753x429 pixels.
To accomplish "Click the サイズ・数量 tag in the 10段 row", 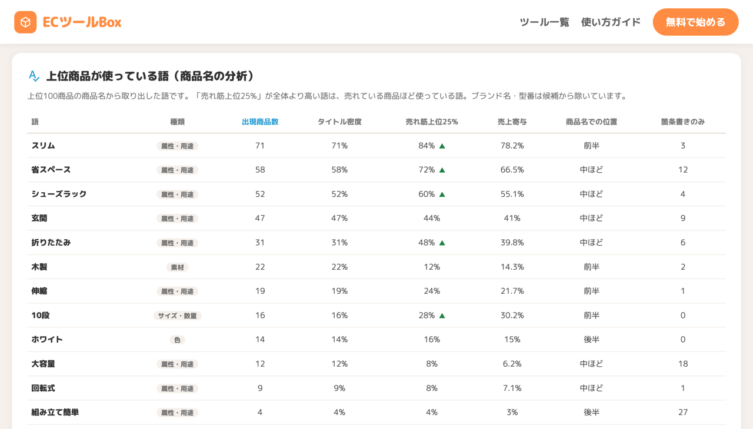I will [177, 316].
